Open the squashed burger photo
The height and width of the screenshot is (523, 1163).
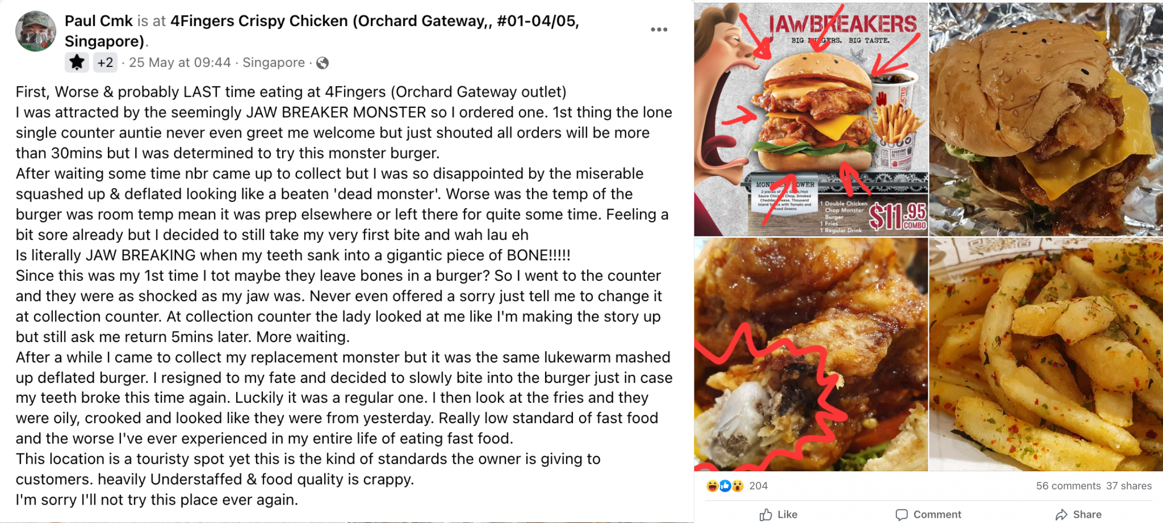[1046, 119]
